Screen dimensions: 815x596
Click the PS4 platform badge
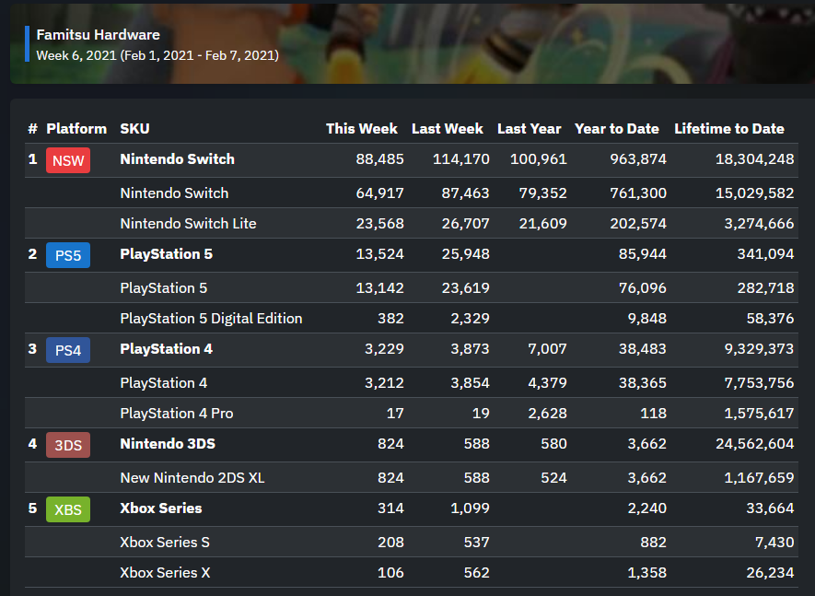[68, 350]
